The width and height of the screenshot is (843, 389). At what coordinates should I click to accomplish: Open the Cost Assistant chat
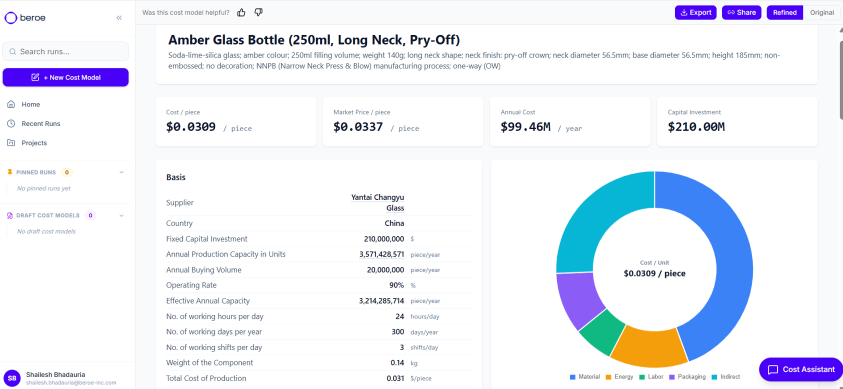pyautogui.click(x=801, y=369)
